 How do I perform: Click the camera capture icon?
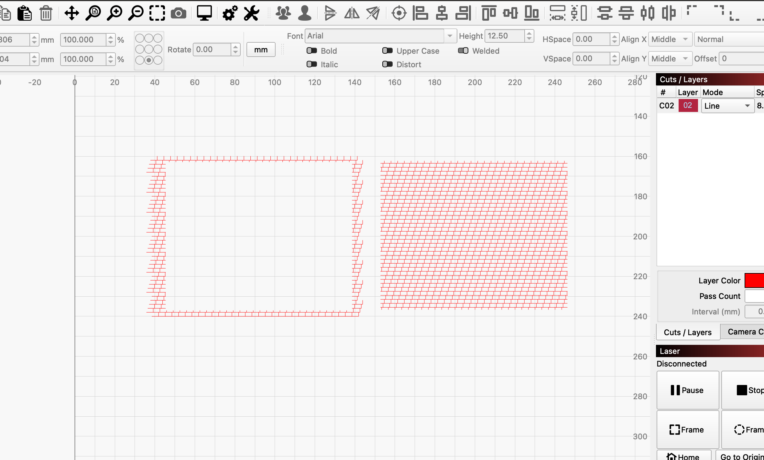(x=179, y=13)
